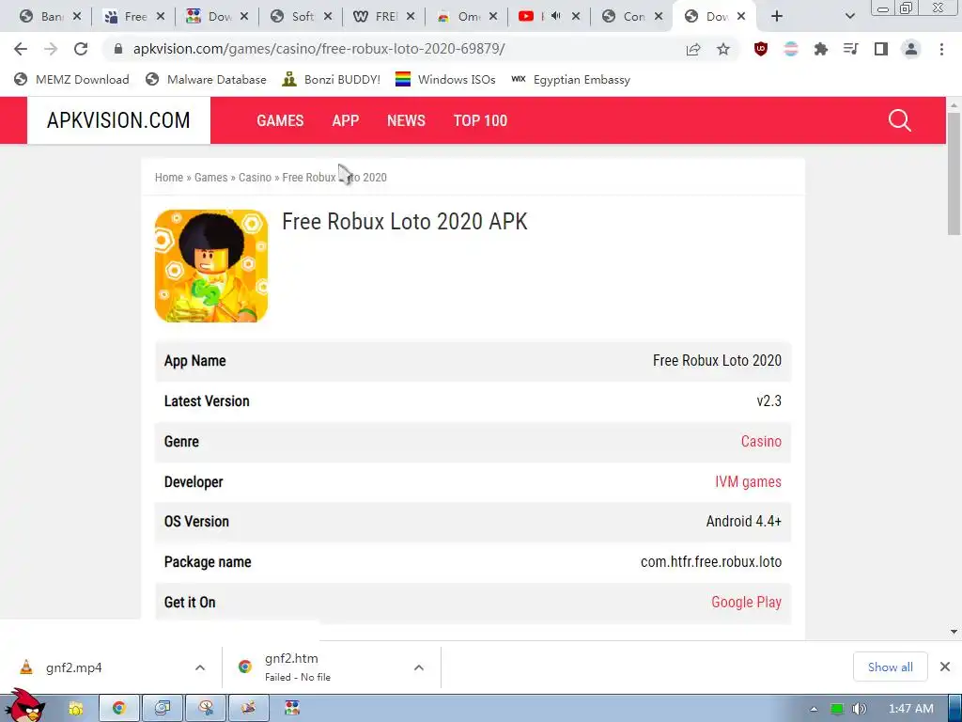The image size is (962, 722).
Task: Open the Chrome profile avatar
Action: click(x=911, y=49)
